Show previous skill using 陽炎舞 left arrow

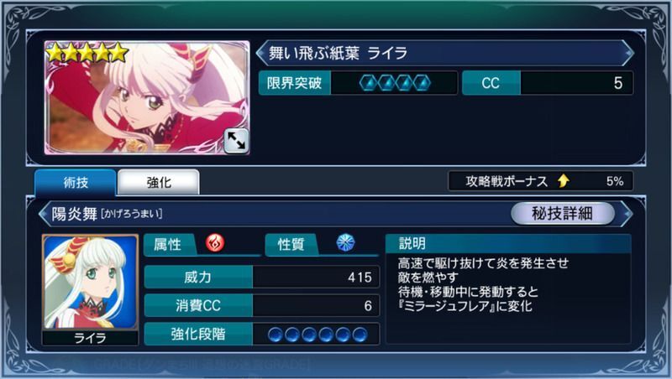pos(44,213)
